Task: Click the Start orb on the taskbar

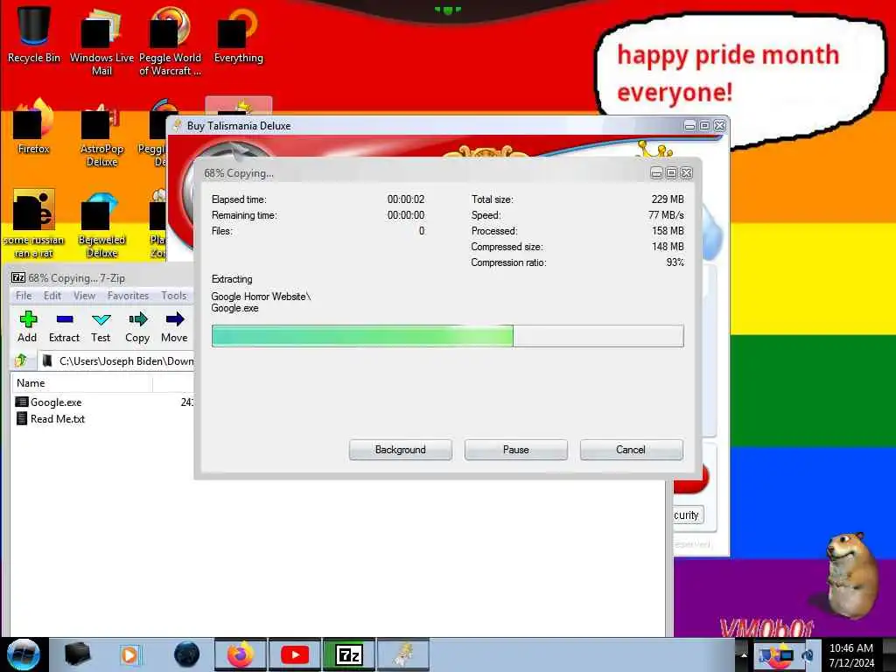Action: pyautogui.click(x=24, y=654)
